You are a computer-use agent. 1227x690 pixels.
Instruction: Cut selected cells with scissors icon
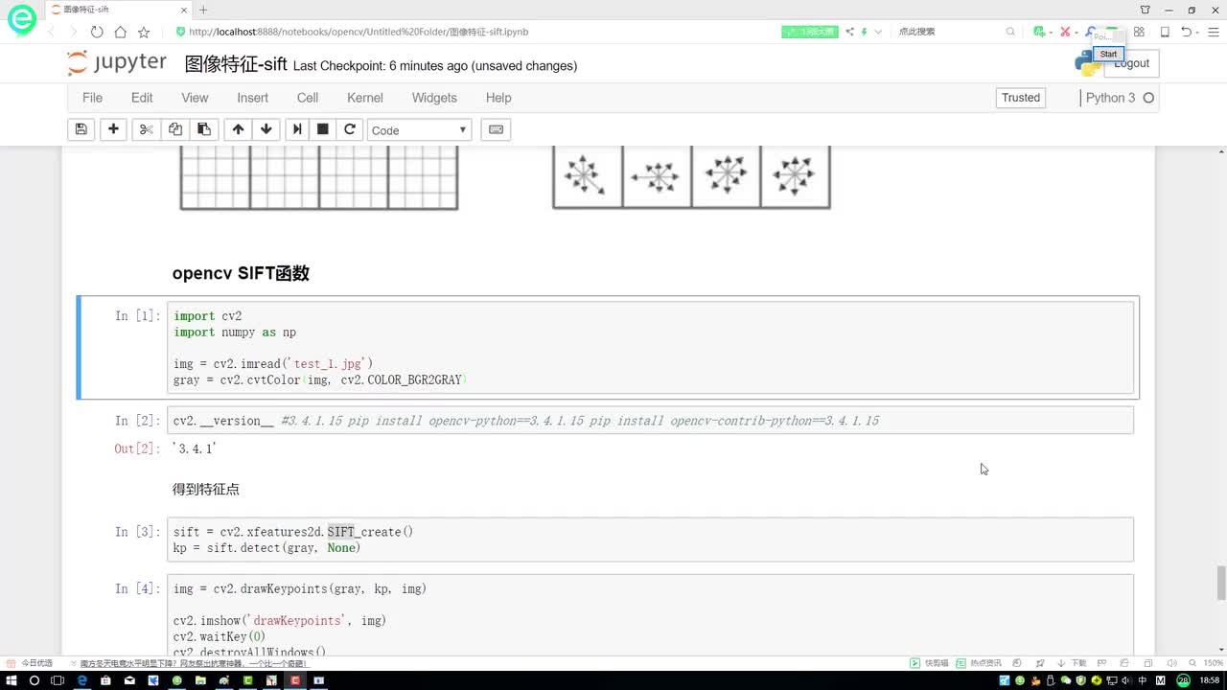click(146, 129)
